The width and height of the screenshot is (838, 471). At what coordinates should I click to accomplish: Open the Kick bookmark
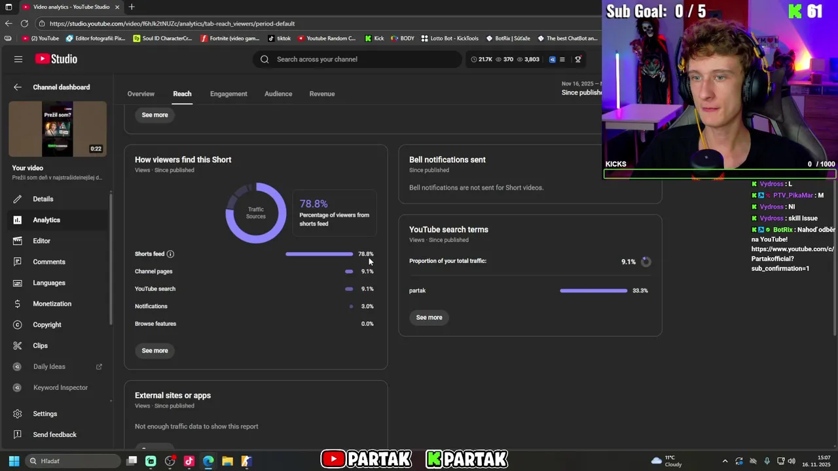374,39
